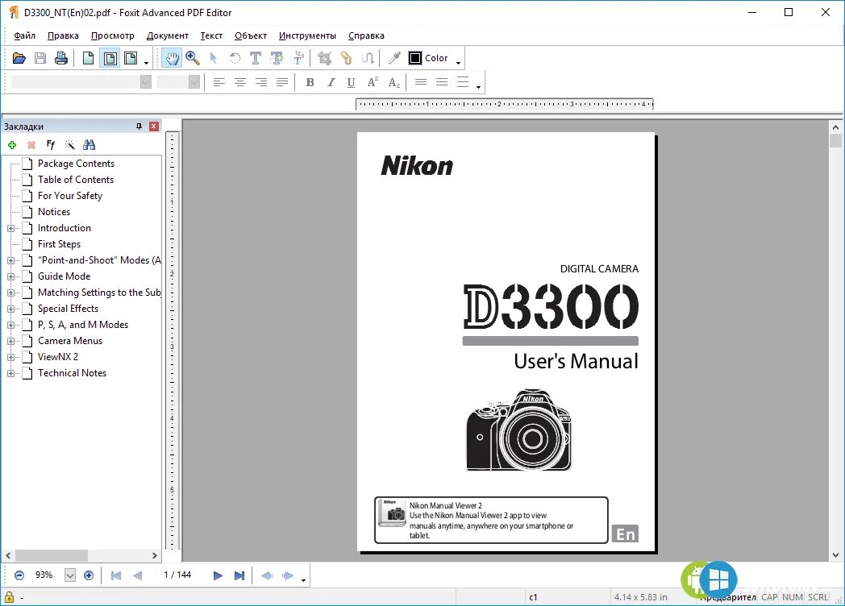Click the page number field 1 / 144

pos(177,575)
